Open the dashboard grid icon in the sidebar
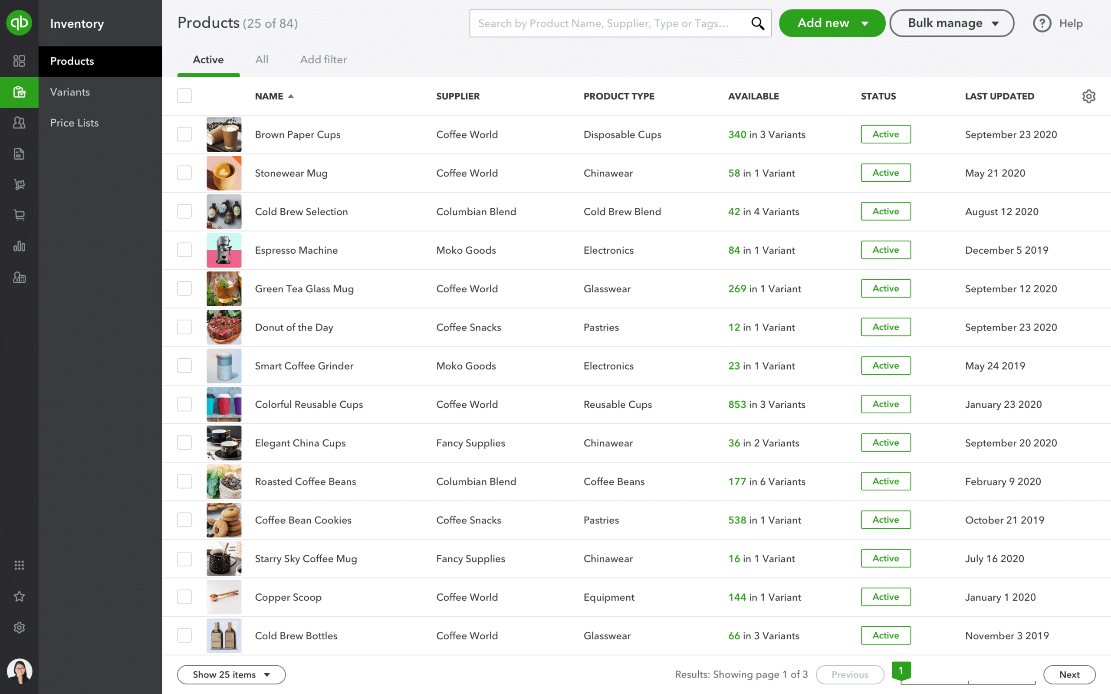 [x=19, y=61]
